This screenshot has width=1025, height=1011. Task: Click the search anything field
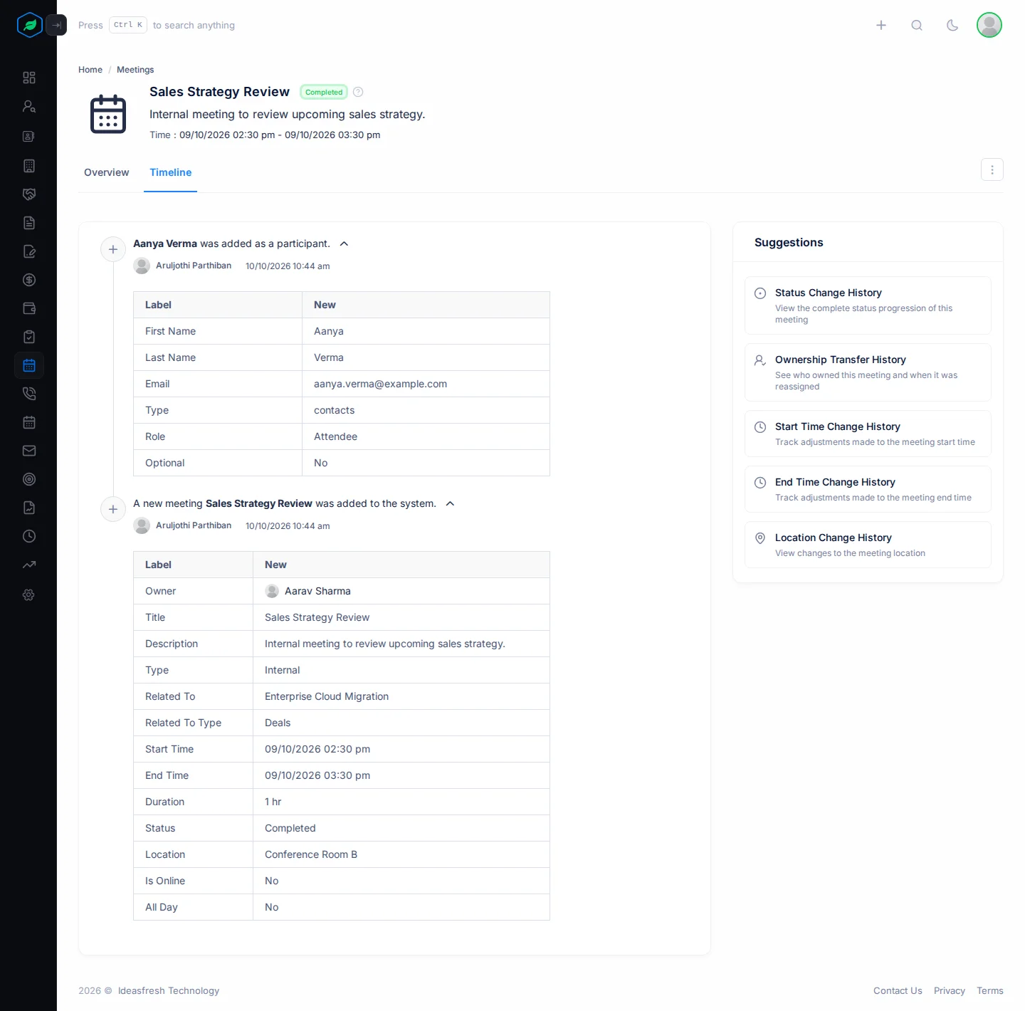coord(157,25)
